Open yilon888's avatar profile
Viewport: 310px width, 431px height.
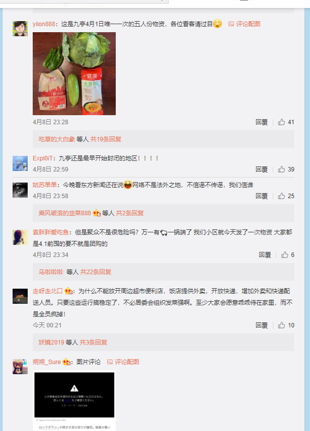coord(20,29)
